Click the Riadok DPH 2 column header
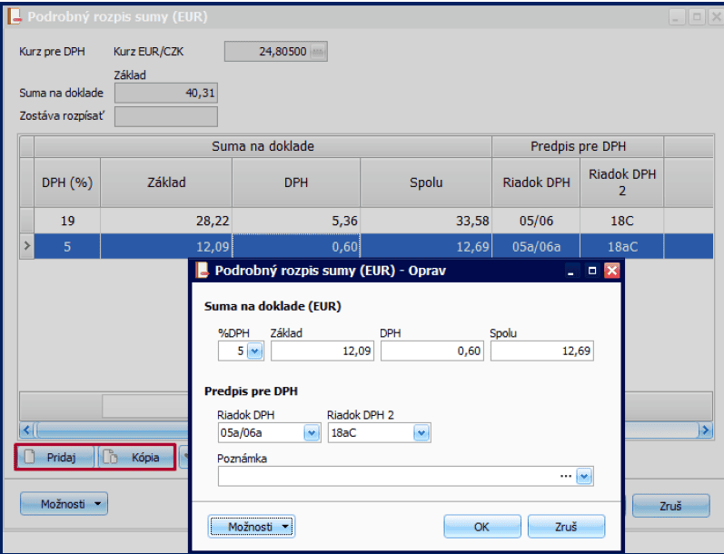 (622, 183)
